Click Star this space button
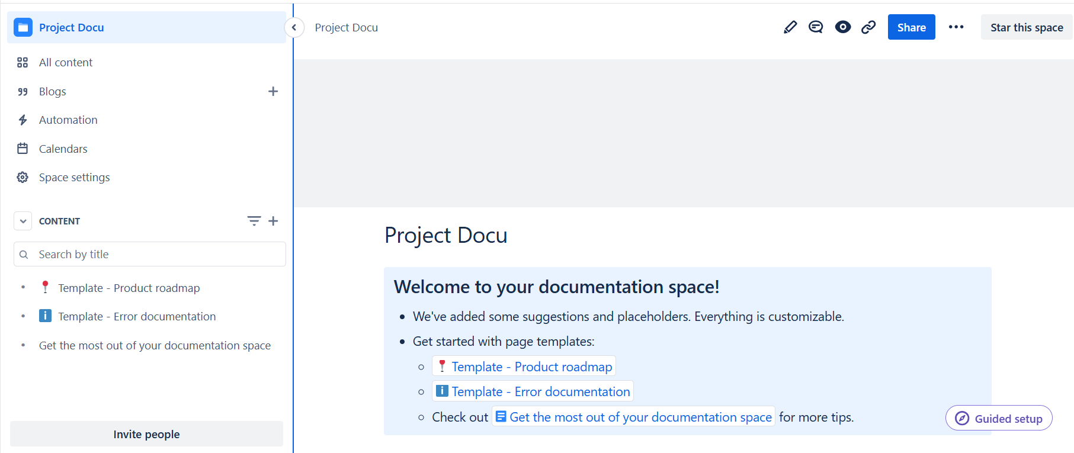 pyautogui.click(x=1027, y=27)
